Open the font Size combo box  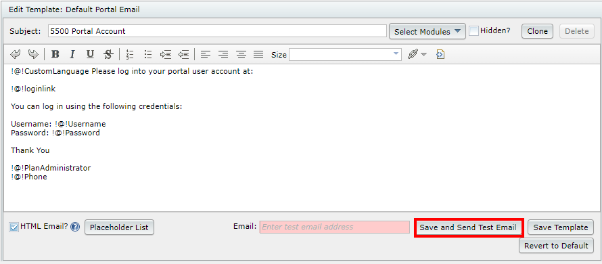346,55
